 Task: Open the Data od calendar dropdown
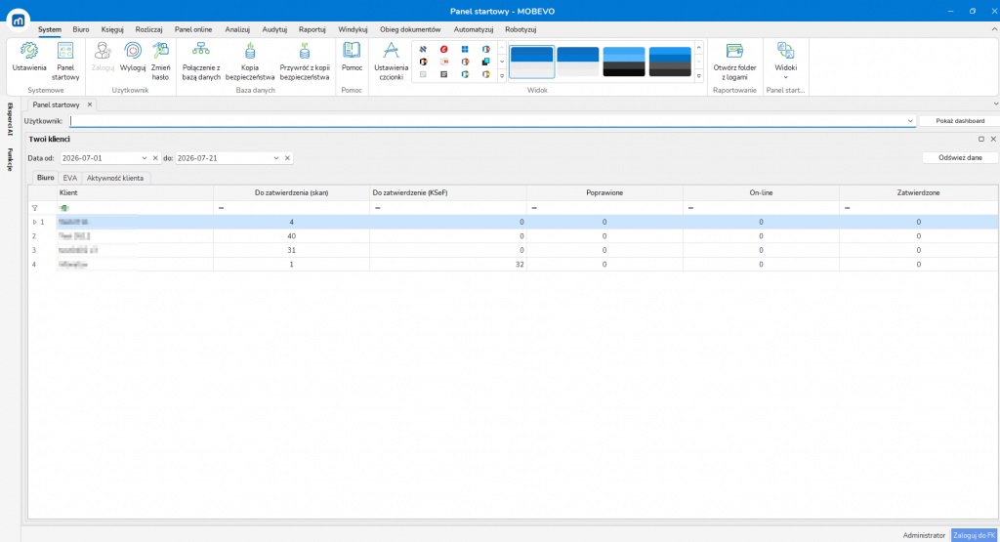[x=145, y=158]
